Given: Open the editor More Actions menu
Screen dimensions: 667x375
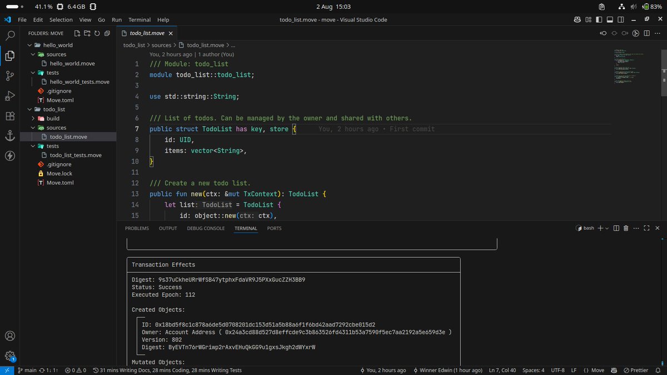Looking at the screenshot, I should (x=658, y=33).
